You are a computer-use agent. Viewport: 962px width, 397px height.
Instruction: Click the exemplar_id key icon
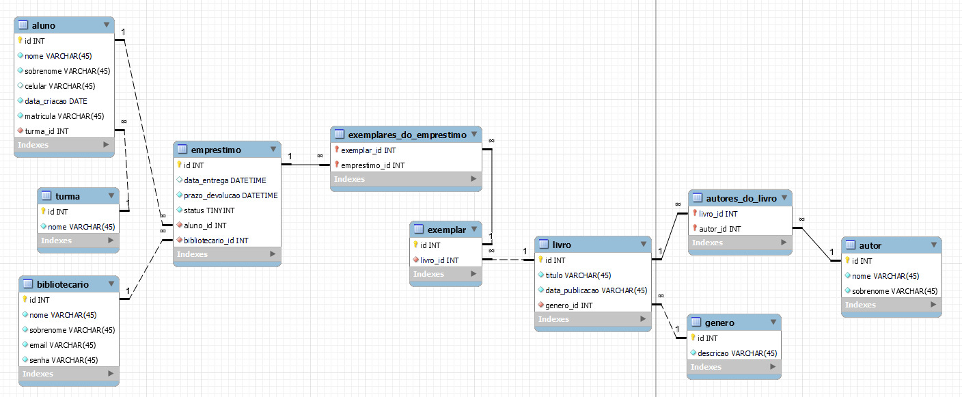coord(337,150)
